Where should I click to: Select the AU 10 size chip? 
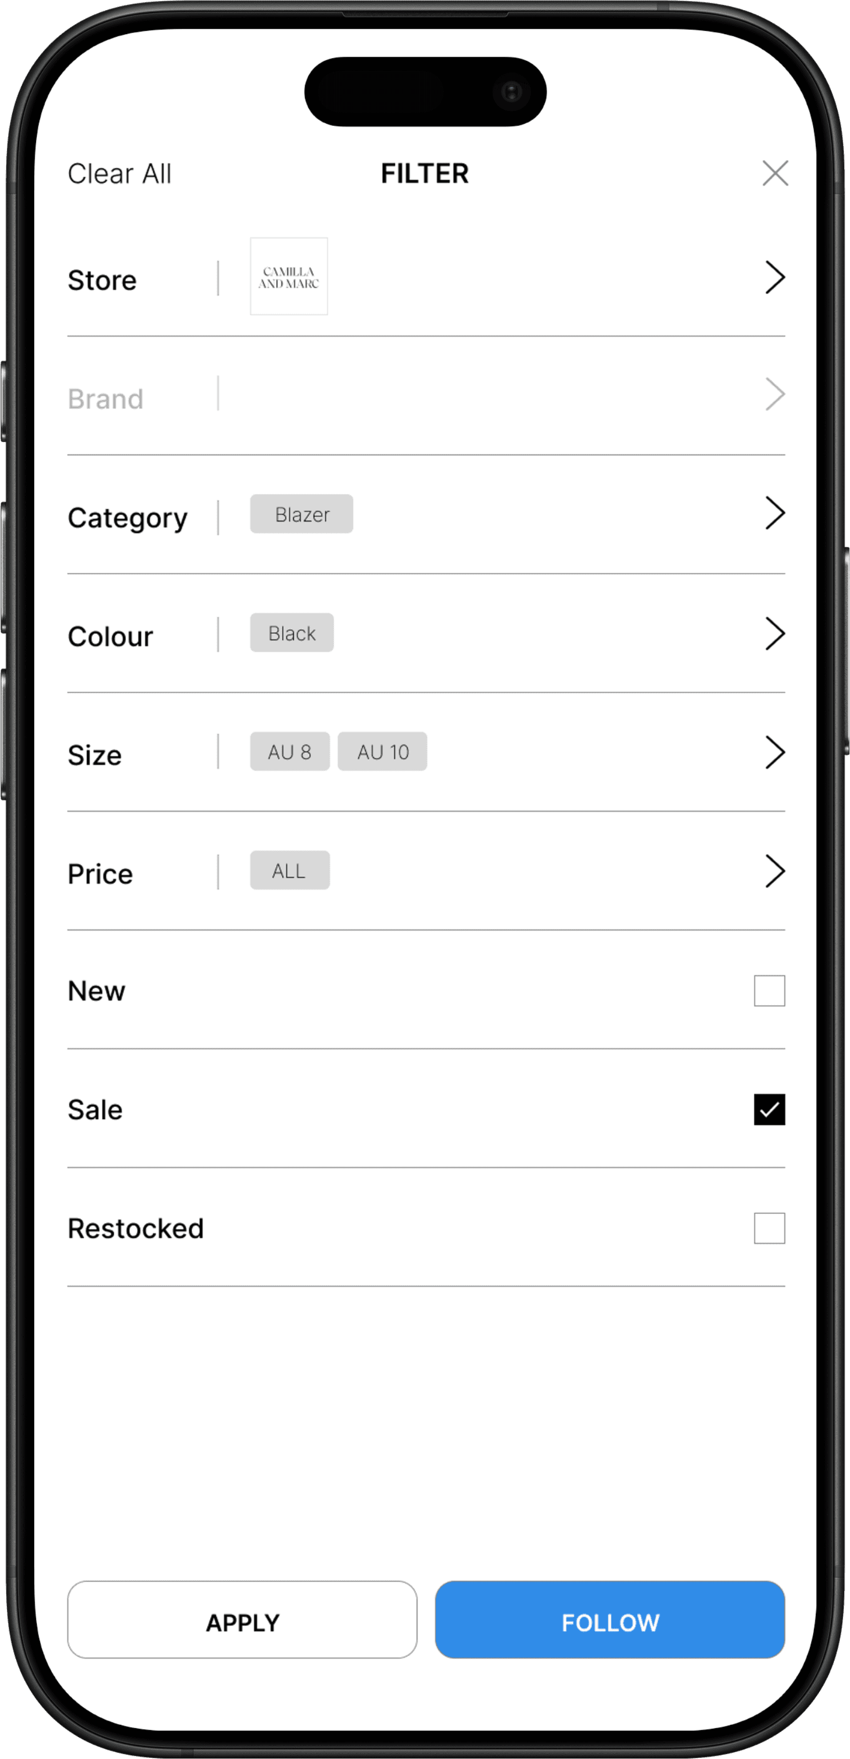pyautogui.click(x=382, y=752)
